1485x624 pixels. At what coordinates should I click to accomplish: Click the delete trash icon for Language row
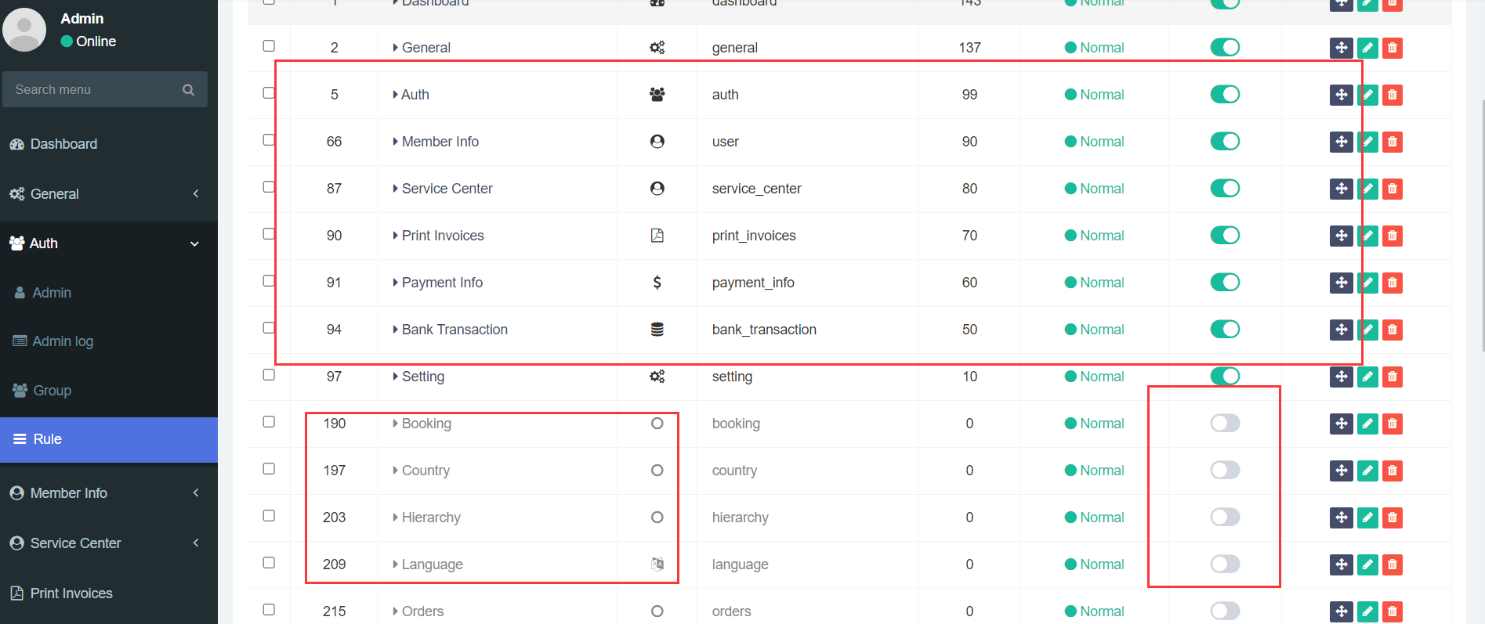pyautogui.click(x=1392, y=564)
